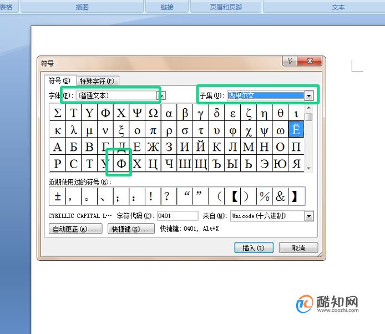Pick the lowercase sigma σ symbol

[x=185, y=129]
